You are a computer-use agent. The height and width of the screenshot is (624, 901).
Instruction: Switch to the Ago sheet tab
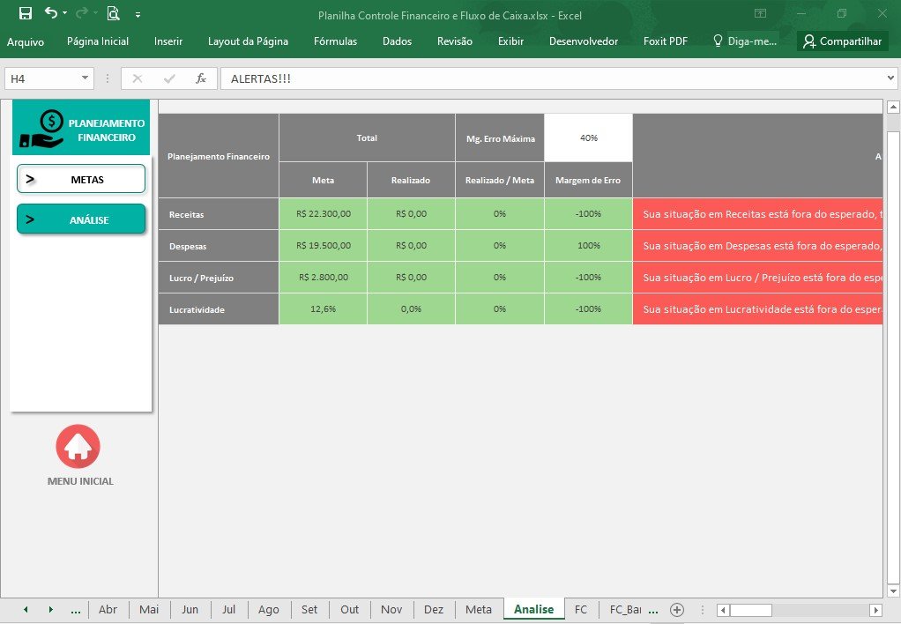(x=268, y=610)
